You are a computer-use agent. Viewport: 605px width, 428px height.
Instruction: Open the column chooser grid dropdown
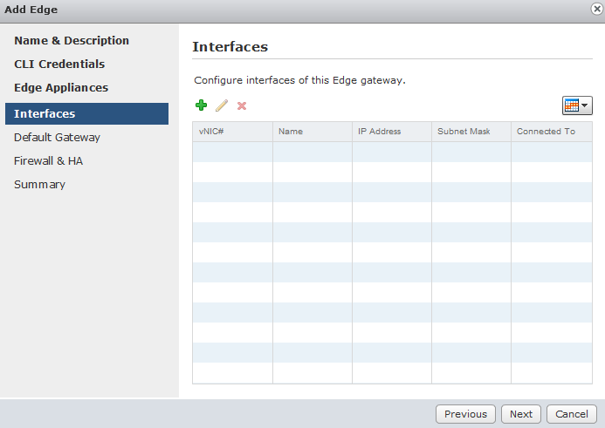577,105
